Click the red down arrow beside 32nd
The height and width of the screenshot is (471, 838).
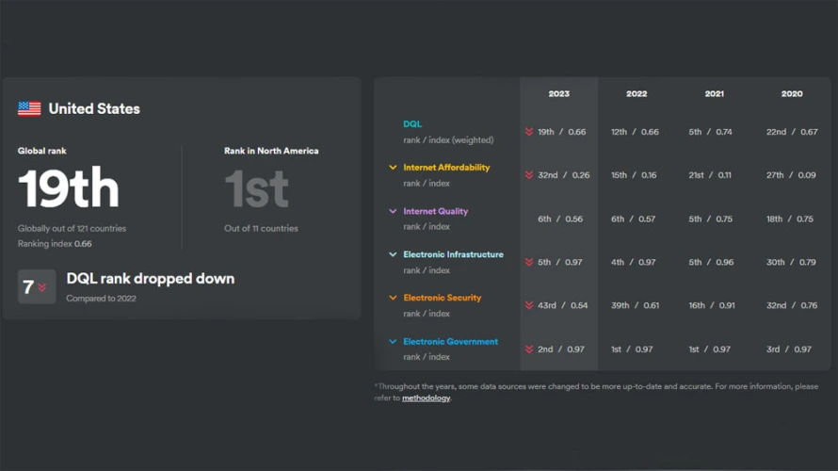(529, 175)
